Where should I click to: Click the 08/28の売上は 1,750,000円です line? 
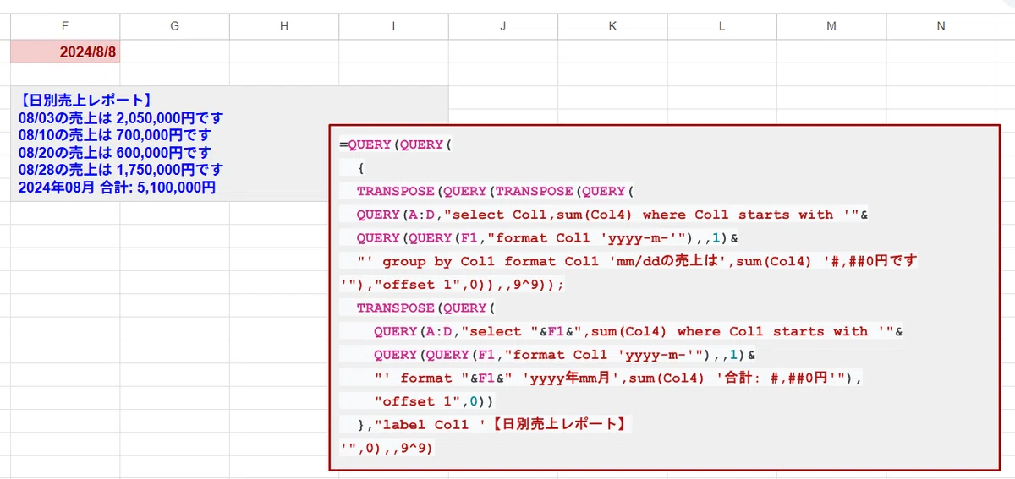tap(120, 170)
